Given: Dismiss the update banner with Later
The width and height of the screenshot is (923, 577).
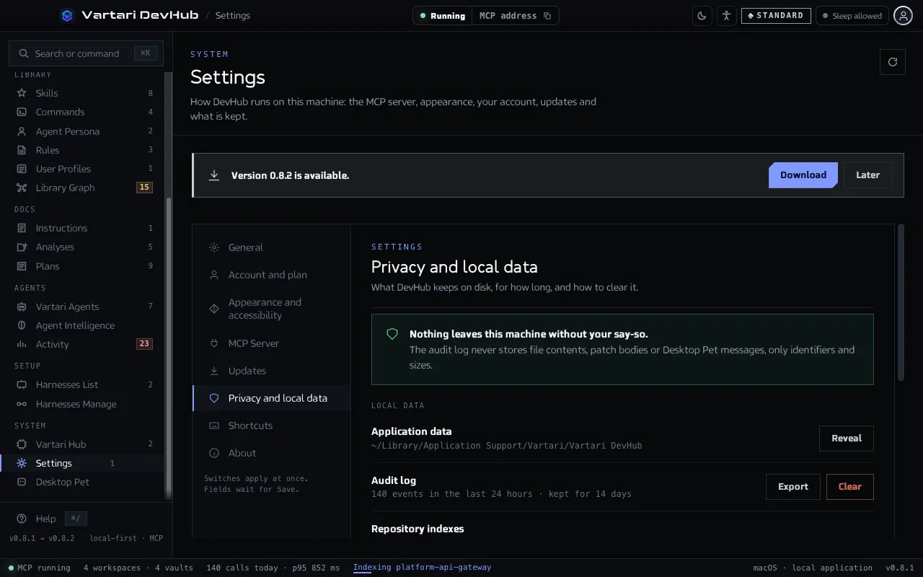Looking at the screenshot, I should tap(867, 175).
